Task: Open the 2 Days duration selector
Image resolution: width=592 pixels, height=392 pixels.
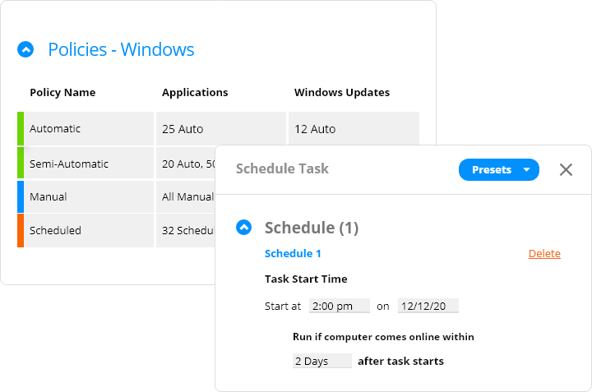Action: point(322,361)
